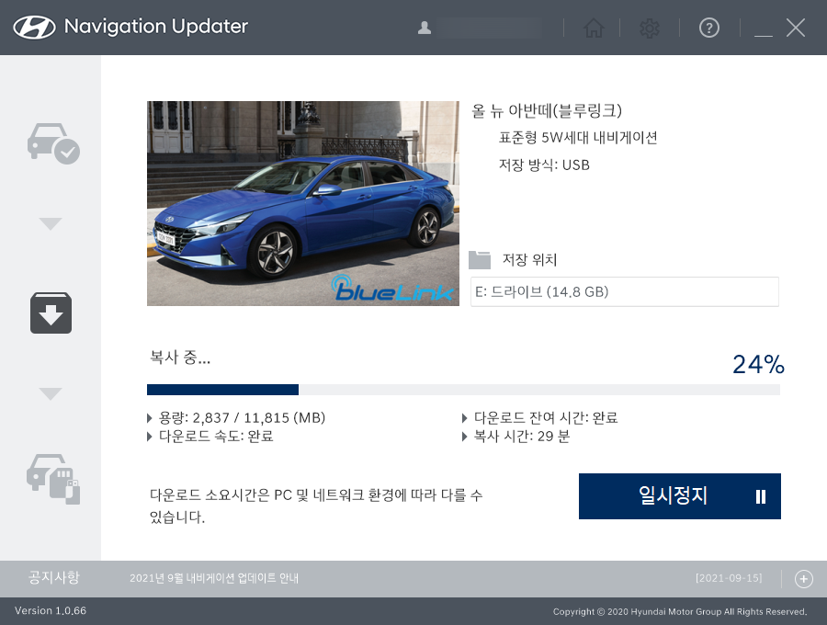
Task: Click the arrow below the download step icon
Action: (51, 393)
